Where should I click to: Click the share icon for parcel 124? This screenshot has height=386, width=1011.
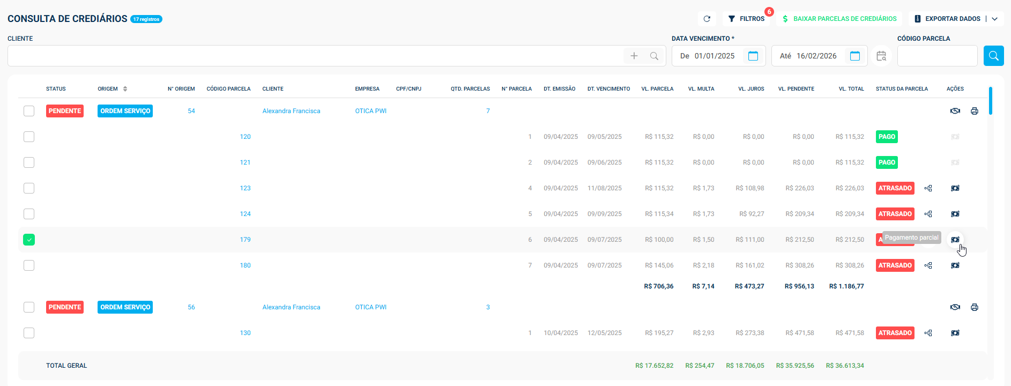[928, 214]
